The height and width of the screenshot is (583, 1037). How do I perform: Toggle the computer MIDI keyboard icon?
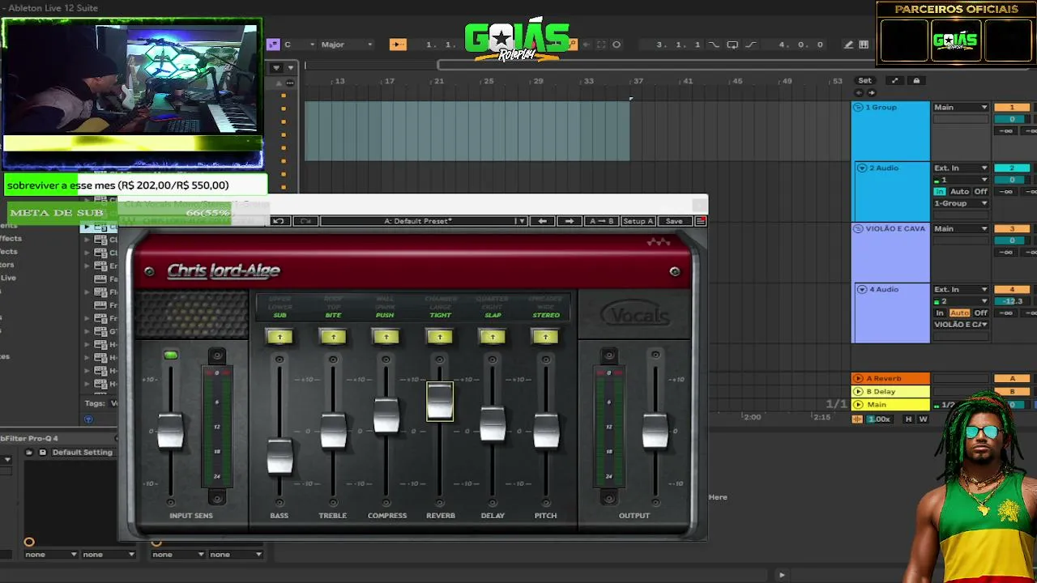click(x=864, y=45)
